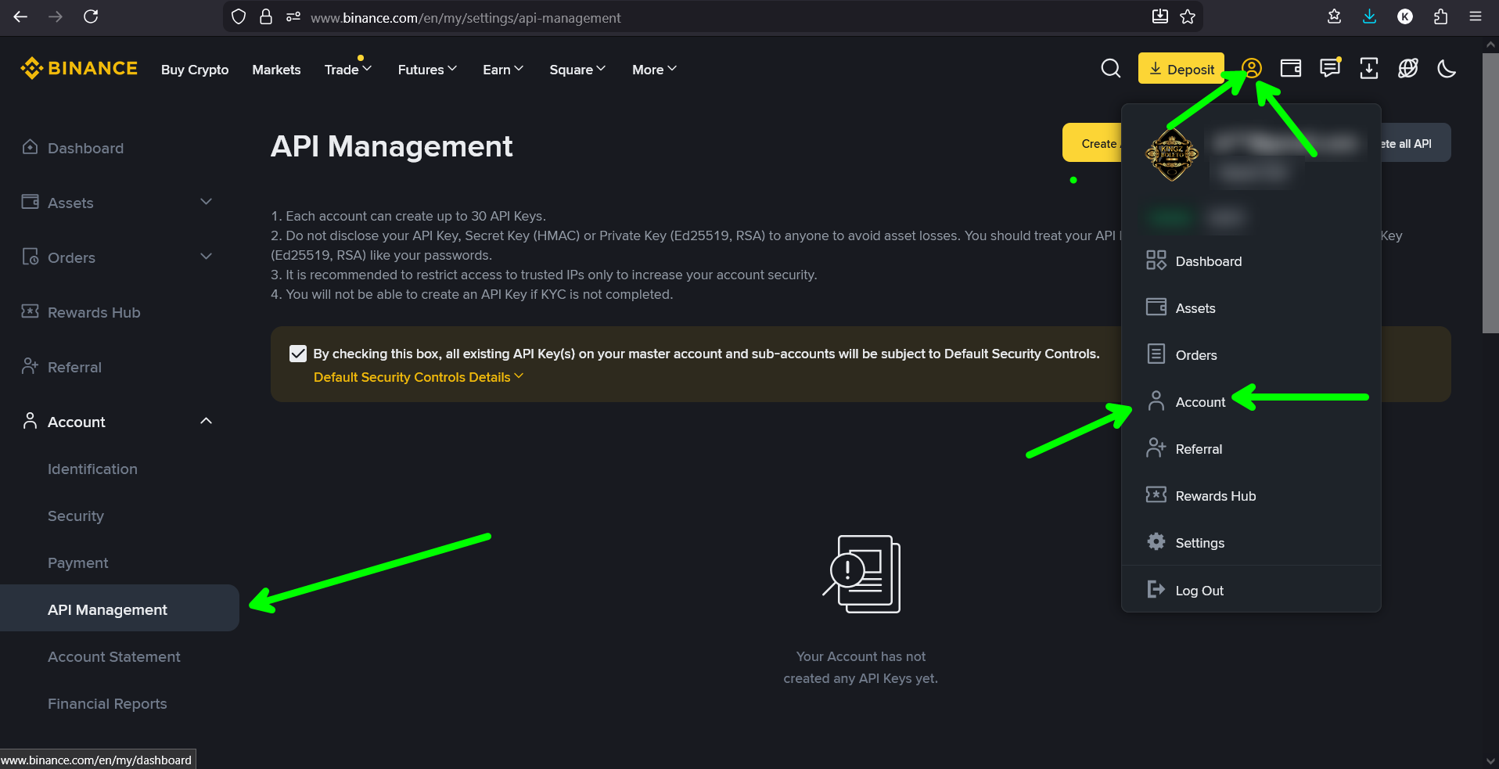Viewport: 1499px width, 769px height.
Task: Open the More dropdown menu
Action: [x=654, y=70]
